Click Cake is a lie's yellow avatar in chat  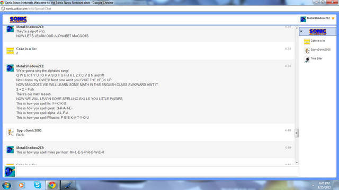[x=10, y=51]
